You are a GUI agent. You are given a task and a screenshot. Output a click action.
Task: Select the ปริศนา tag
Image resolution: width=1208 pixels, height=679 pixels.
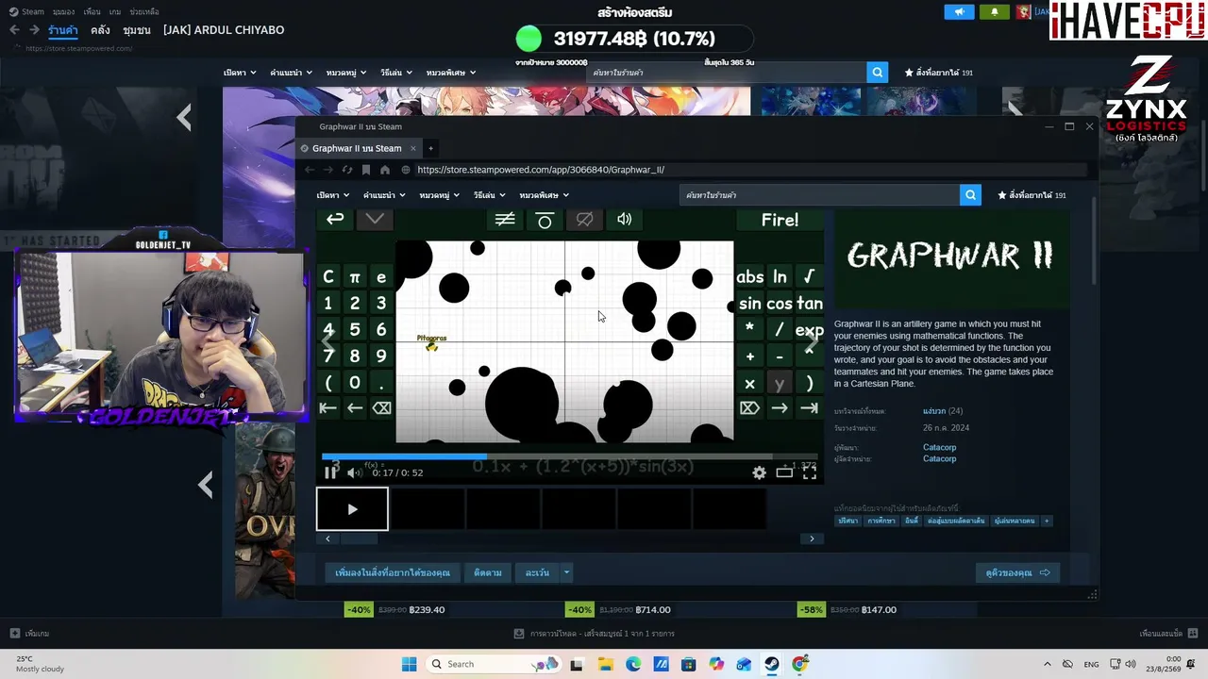pyautogui.click(x=848, y=521)
